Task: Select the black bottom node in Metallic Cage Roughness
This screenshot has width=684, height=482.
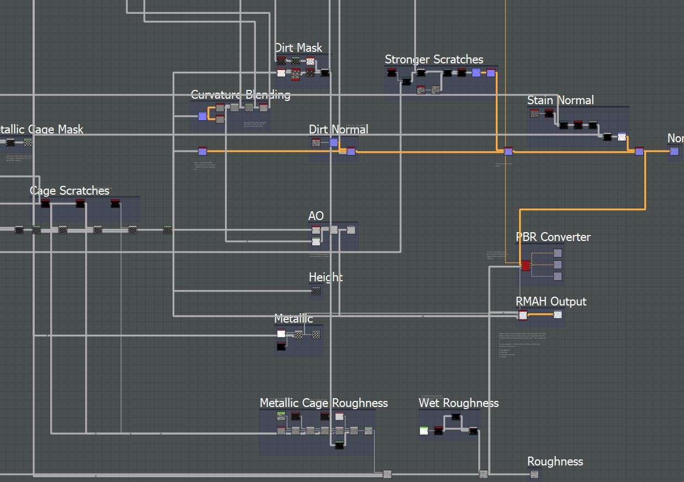Action: click(x=339, y=445)
